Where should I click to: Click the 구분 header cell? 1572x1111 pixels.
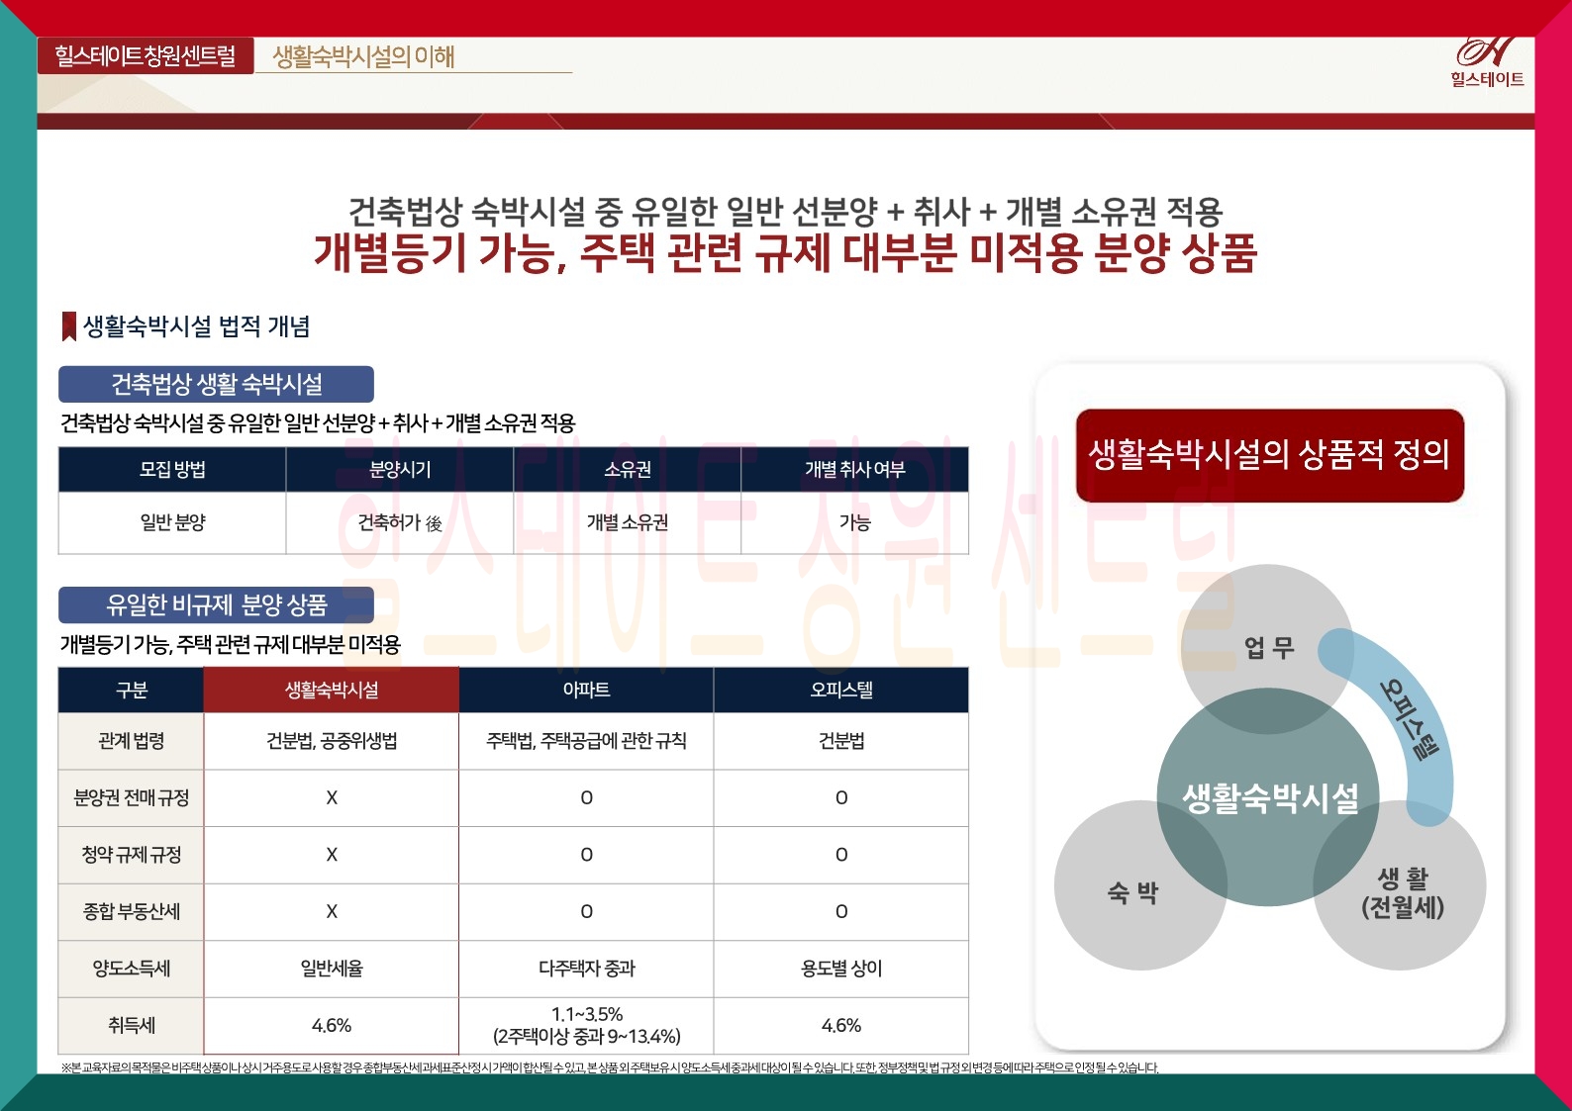tap(132, 690)
